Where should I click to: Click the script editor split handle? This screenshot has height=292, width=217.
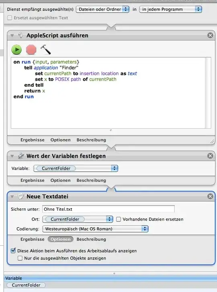click(x=111, y=130)
